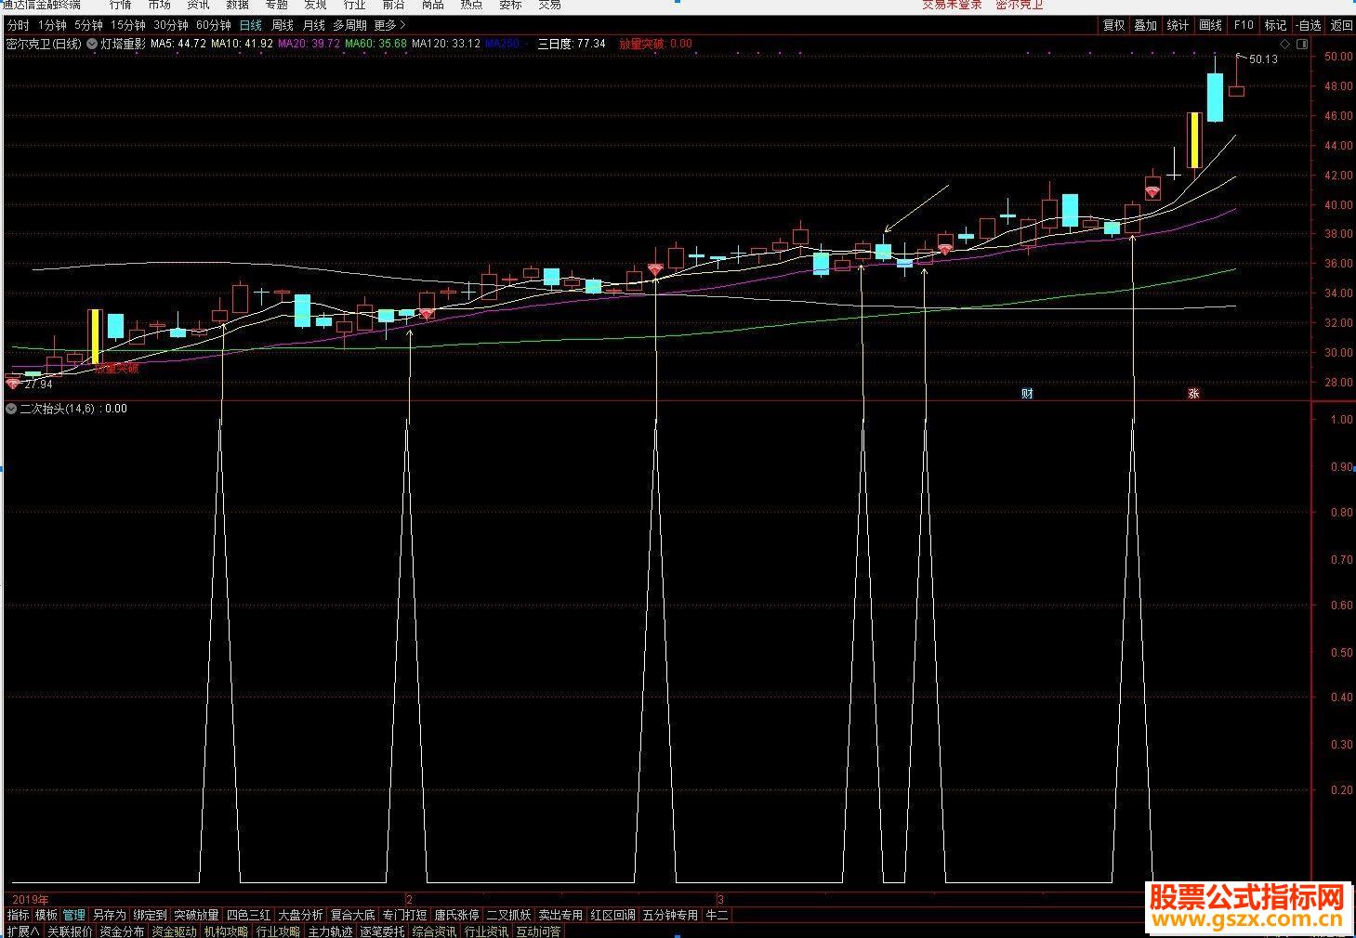1356x938 pixels.
Task: Click the diamond icon at chart top right
Action: (x=1285, y=44)
